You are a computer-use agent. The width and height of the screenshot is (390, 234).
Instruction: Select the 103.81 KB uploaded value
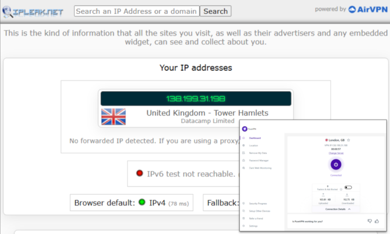pos(325,199)
